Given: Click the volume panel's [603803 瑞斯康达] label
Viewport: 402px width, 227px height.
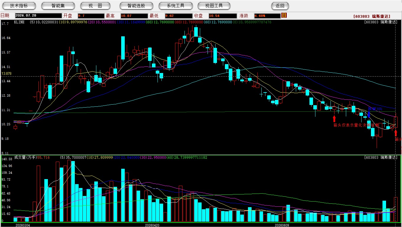Looking at the screenshot, I should click(380, 158).
